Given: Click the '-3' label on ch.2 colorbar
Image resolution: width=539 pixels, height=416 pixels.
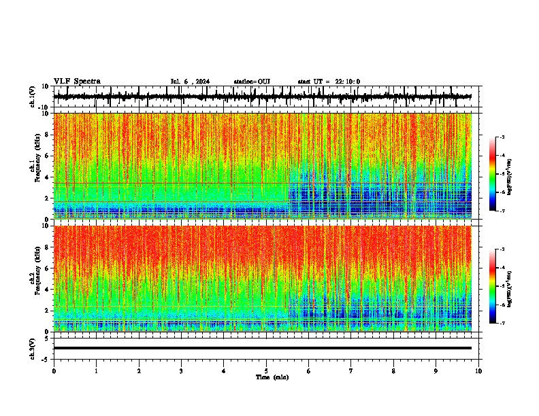Looking at the screenshot, I should pos(502,249).
